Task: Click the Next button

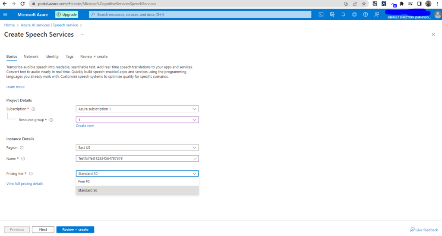Action: pos(43,230)
